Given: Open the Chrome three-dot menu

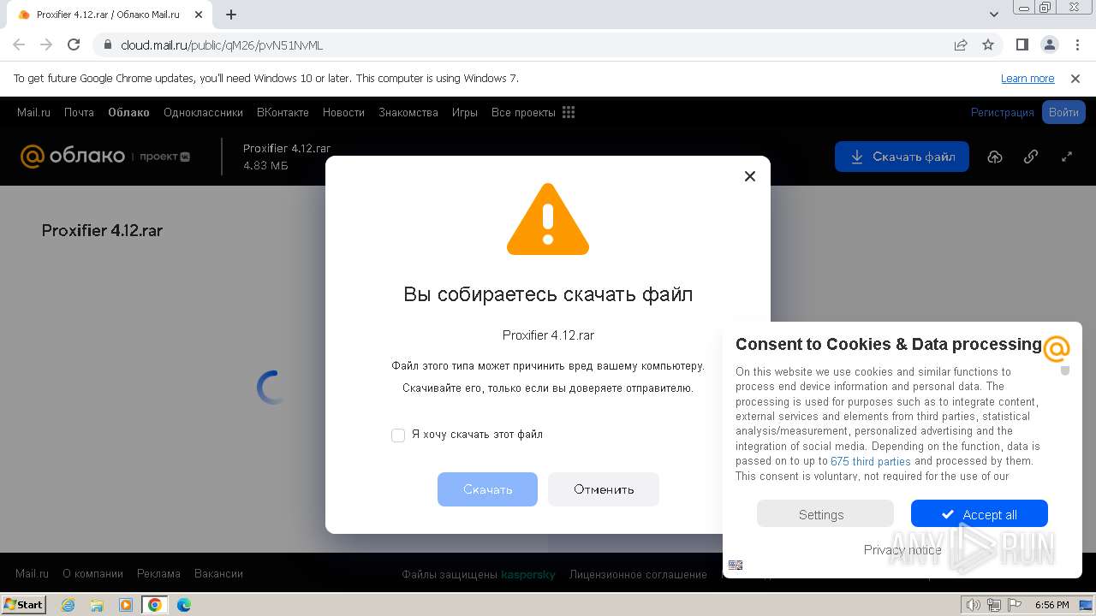Looking at the screenshot, I should pos(1077,44).
